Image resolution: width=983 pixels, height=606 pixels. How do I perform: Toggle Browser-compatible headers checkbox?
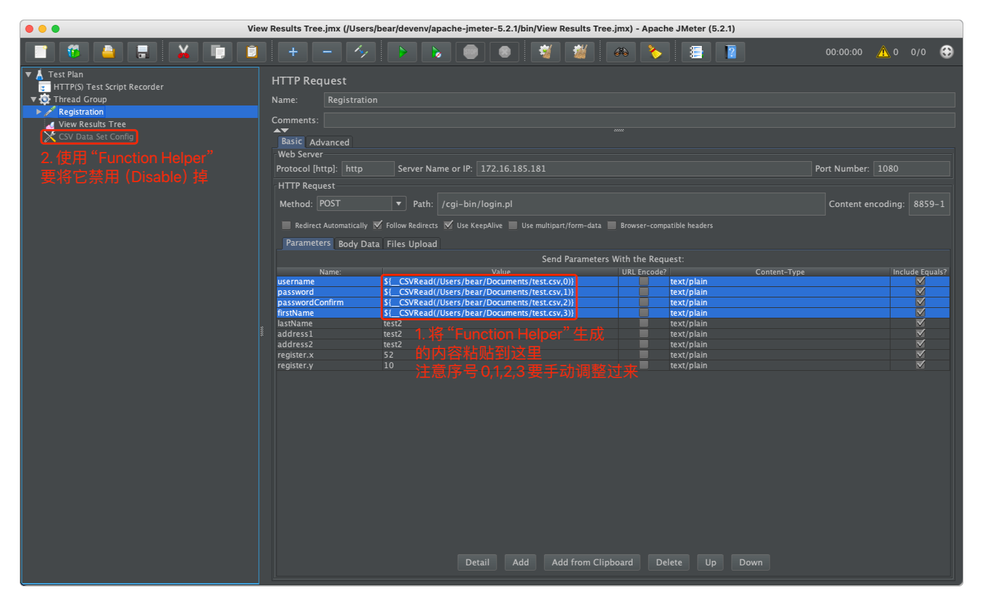pos(612,225)
